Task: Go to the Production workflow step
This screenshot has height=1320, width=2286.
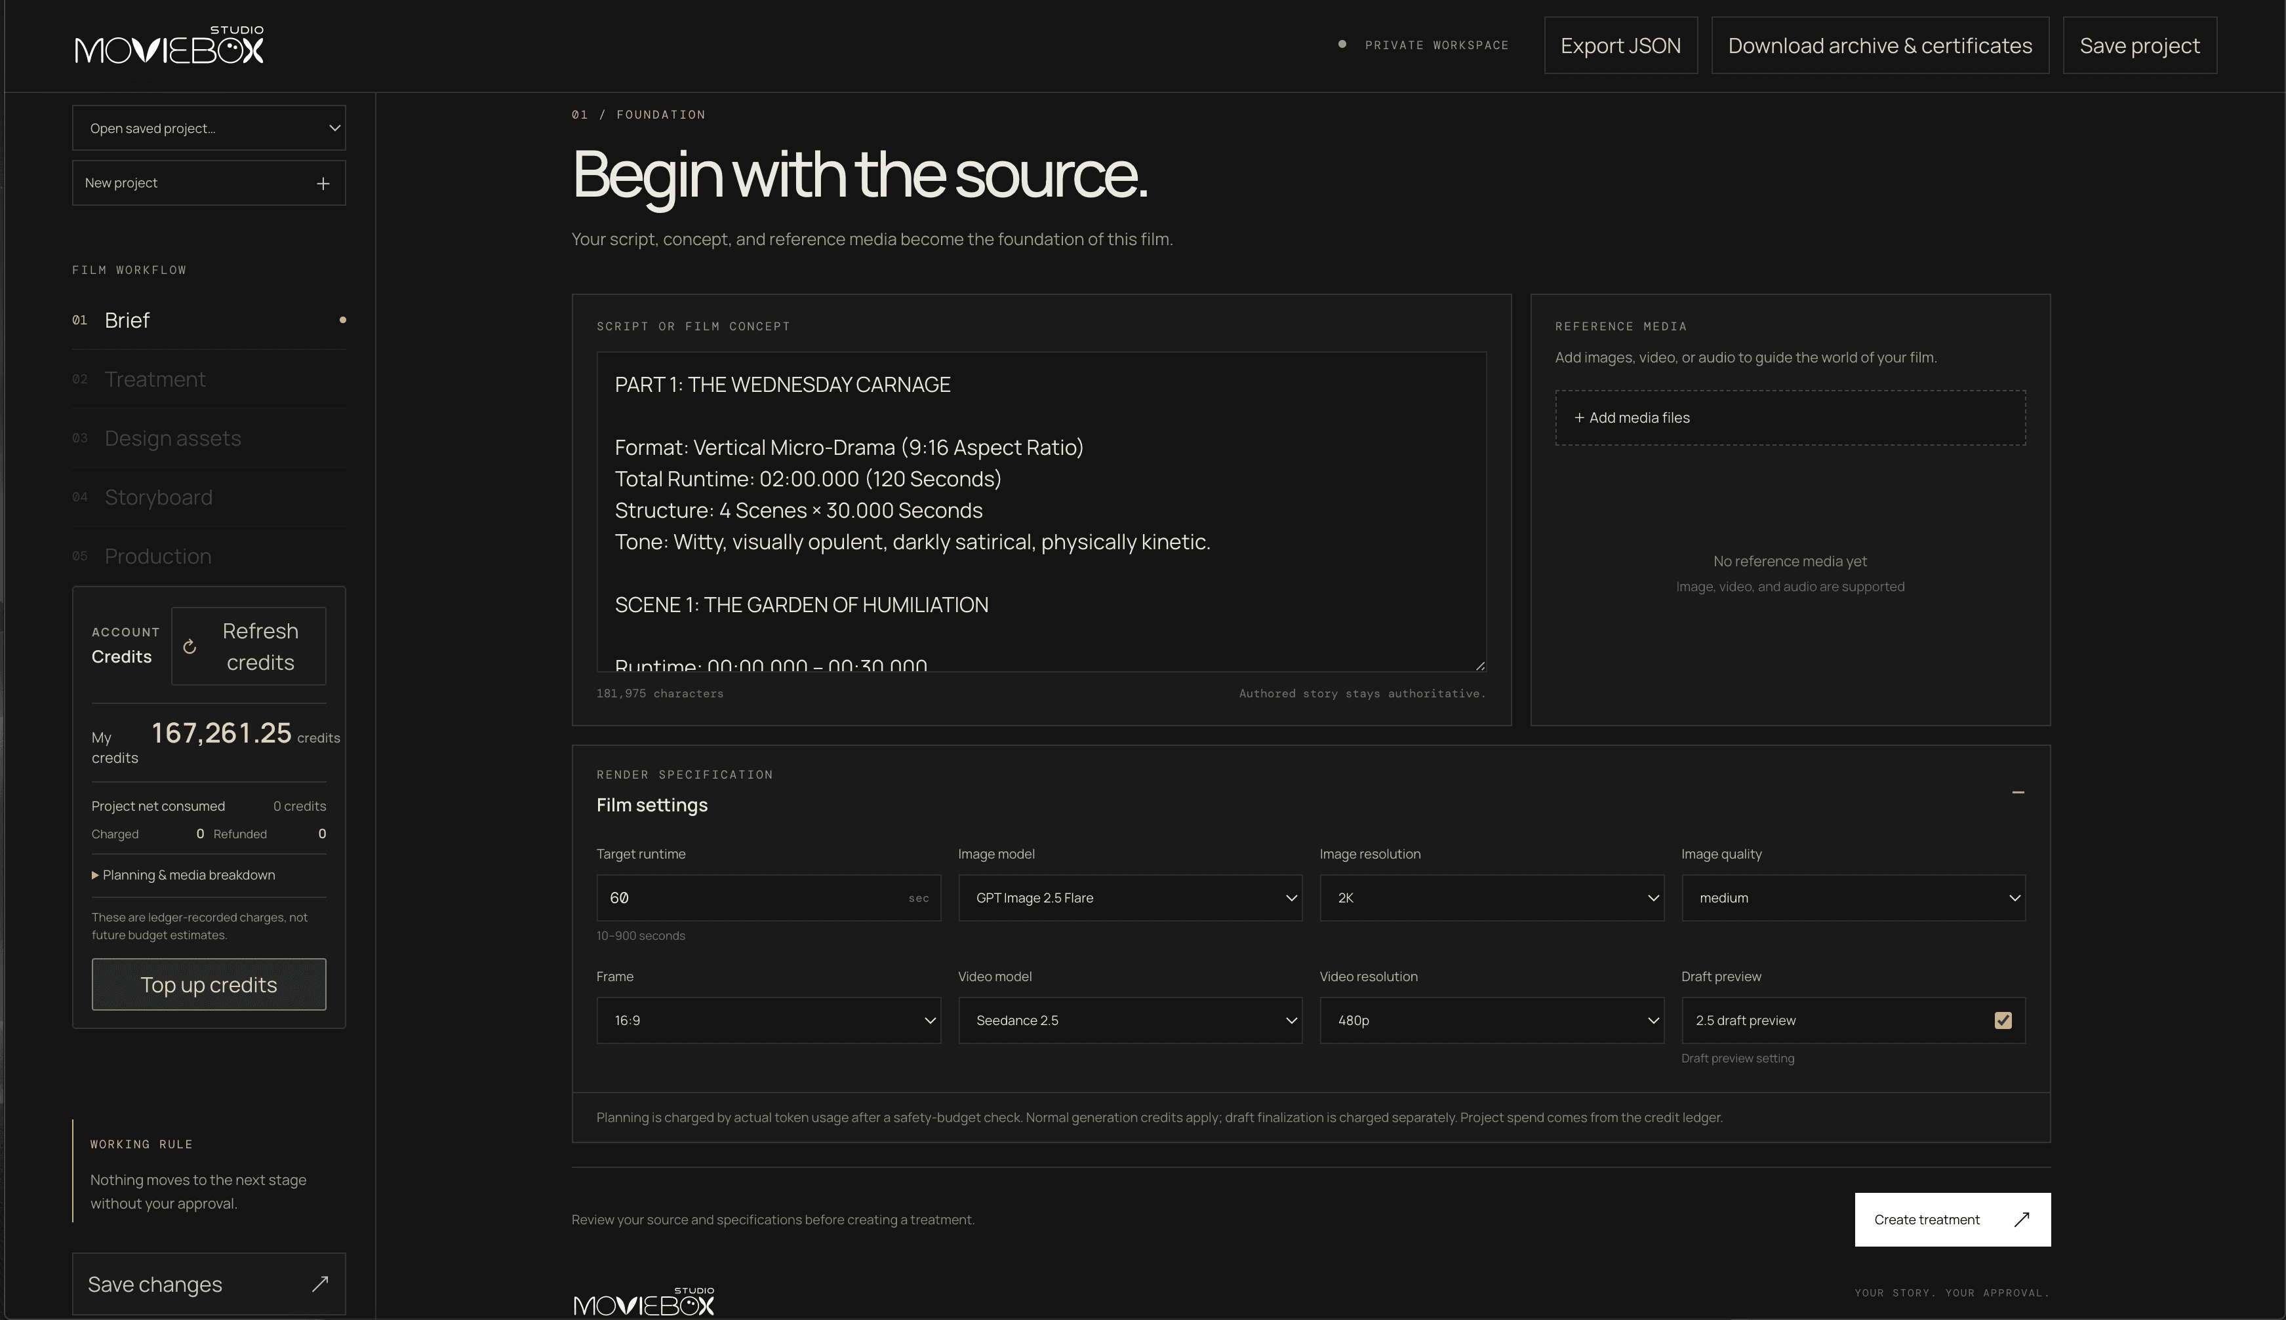Action: tap(209, 556)
